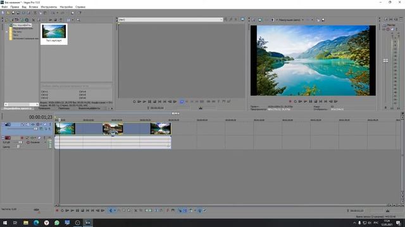This screenshot has height=227, width=405.
Task: Open Auto Ripple mode dropdown arrow
Action: 195,211
